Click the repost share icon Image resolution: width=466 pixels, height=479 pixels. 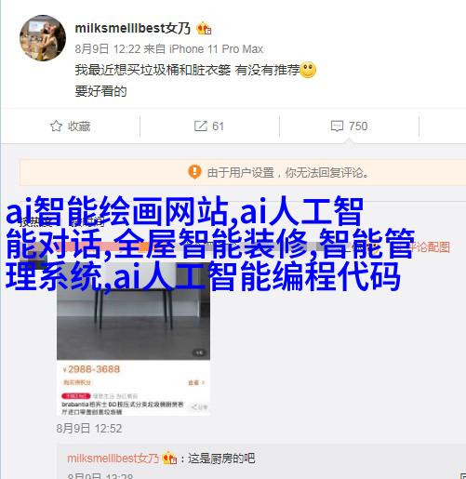(201, 126)
